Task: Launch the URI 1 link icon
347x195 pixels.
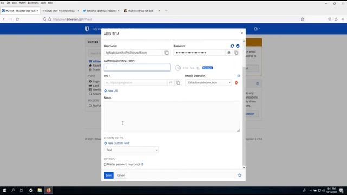Action: [x=171, y=82]
